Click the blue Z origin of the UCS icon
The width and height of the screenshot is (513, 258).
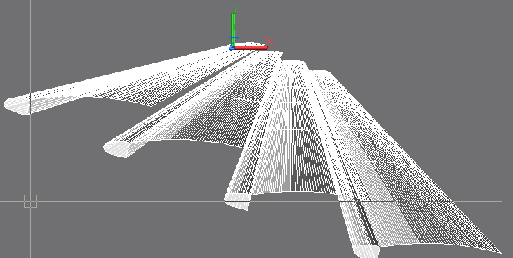click(232, 49)
